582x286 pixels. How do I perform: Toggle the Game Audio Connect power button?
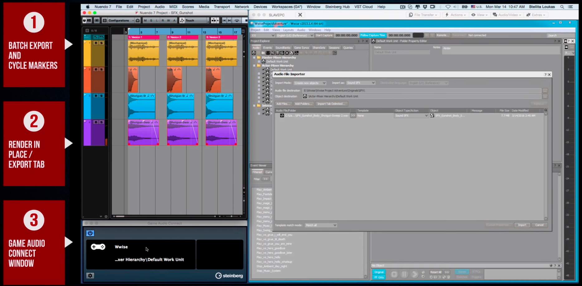click(90, 233)
